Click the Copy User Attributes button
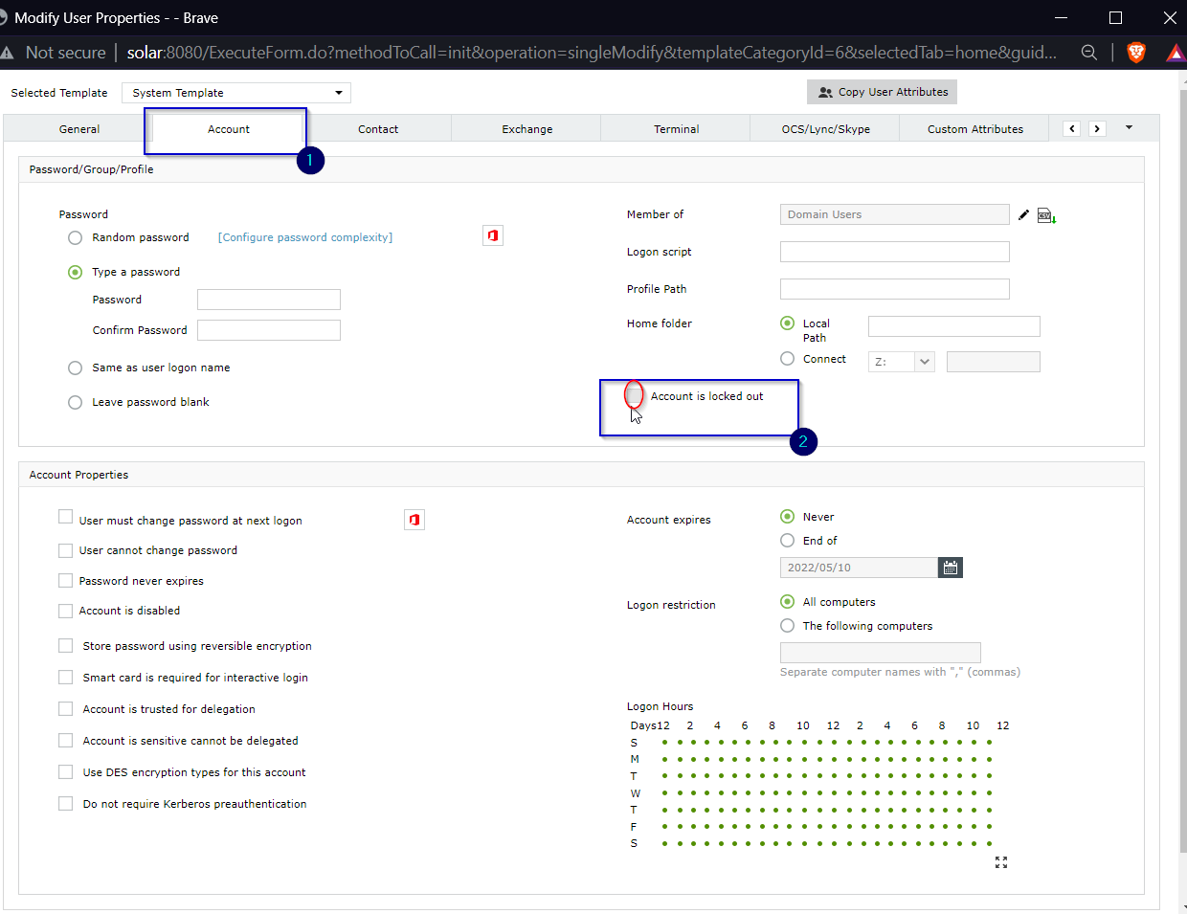This screenshot has width=1187, height=914. click(882, 92)
